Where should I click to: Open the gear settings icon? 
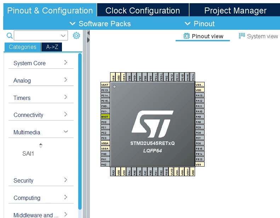(76, 35)
